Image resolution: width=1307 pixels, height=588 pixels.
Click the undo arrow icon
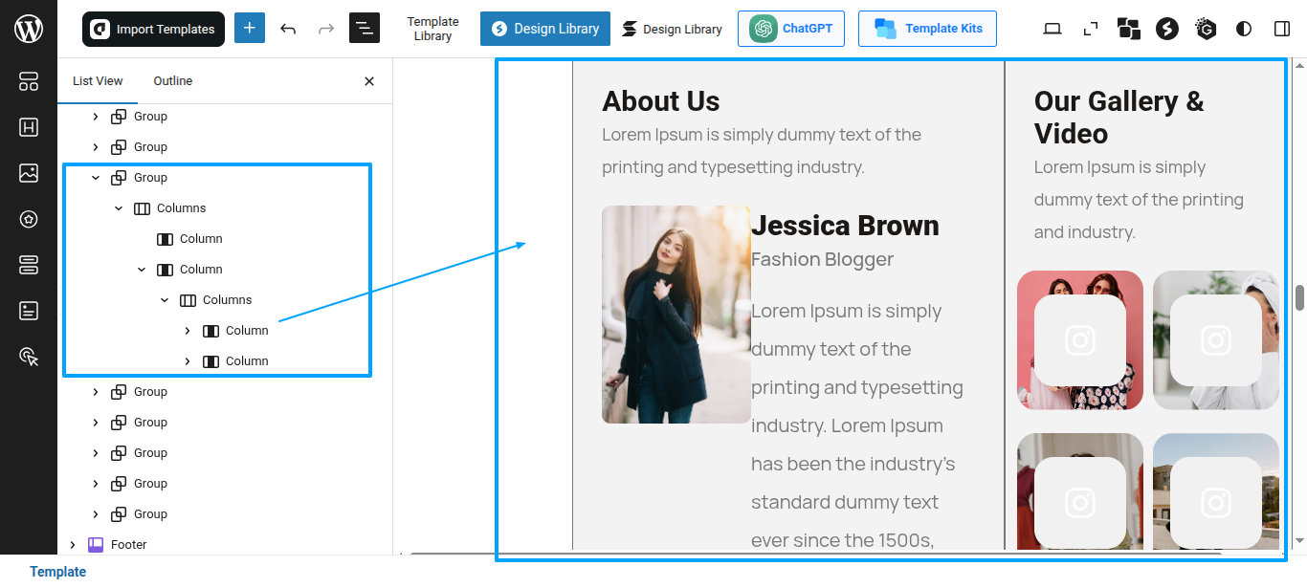tap(288, 29)
